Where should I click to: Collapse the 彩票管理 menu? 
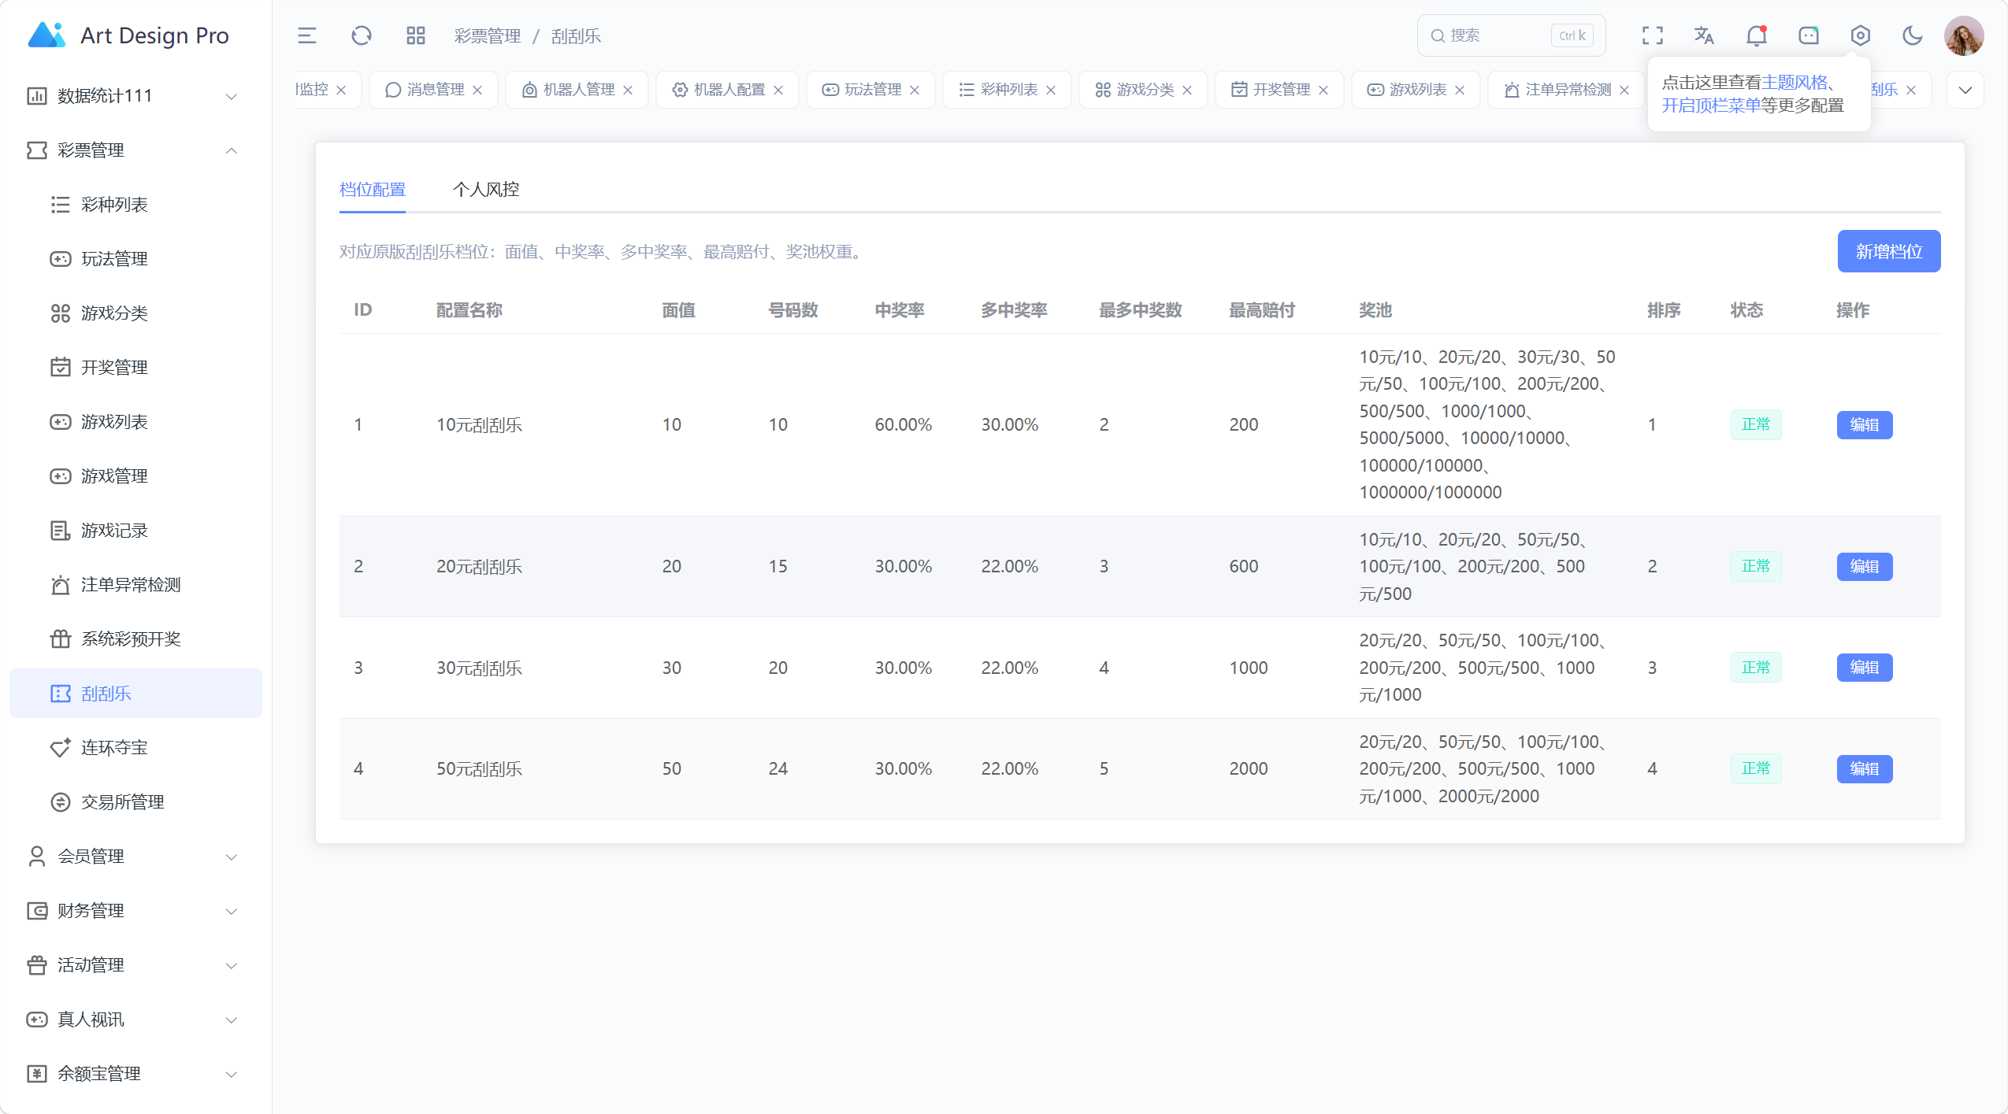click(135, 150)
